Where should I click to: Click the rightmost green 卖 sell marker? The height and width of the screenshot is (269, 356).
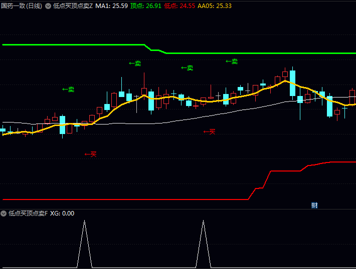pyautogui.click(x=232, y=61)
